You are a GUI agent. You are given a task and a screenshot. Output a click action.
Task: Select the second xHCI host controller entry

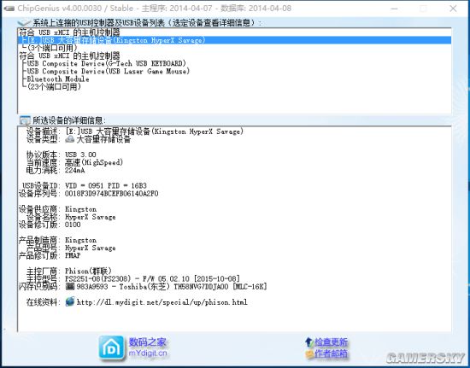[x=69, y=55]
